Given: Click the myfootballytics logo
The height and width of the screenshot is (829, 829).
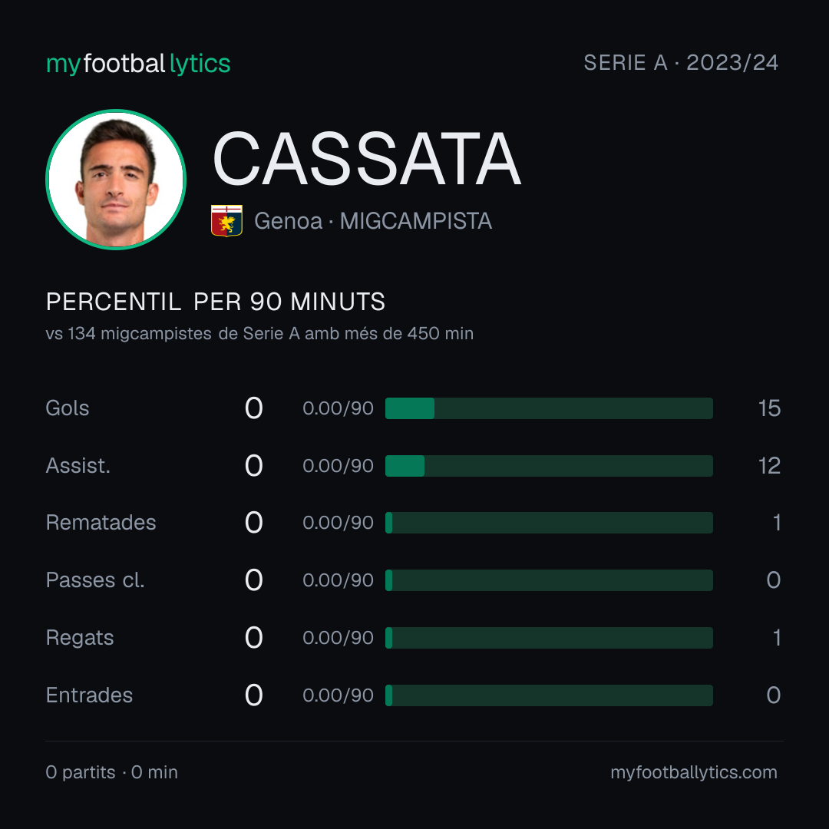Looking at the screenshot, I should click(x=138, y=64).
